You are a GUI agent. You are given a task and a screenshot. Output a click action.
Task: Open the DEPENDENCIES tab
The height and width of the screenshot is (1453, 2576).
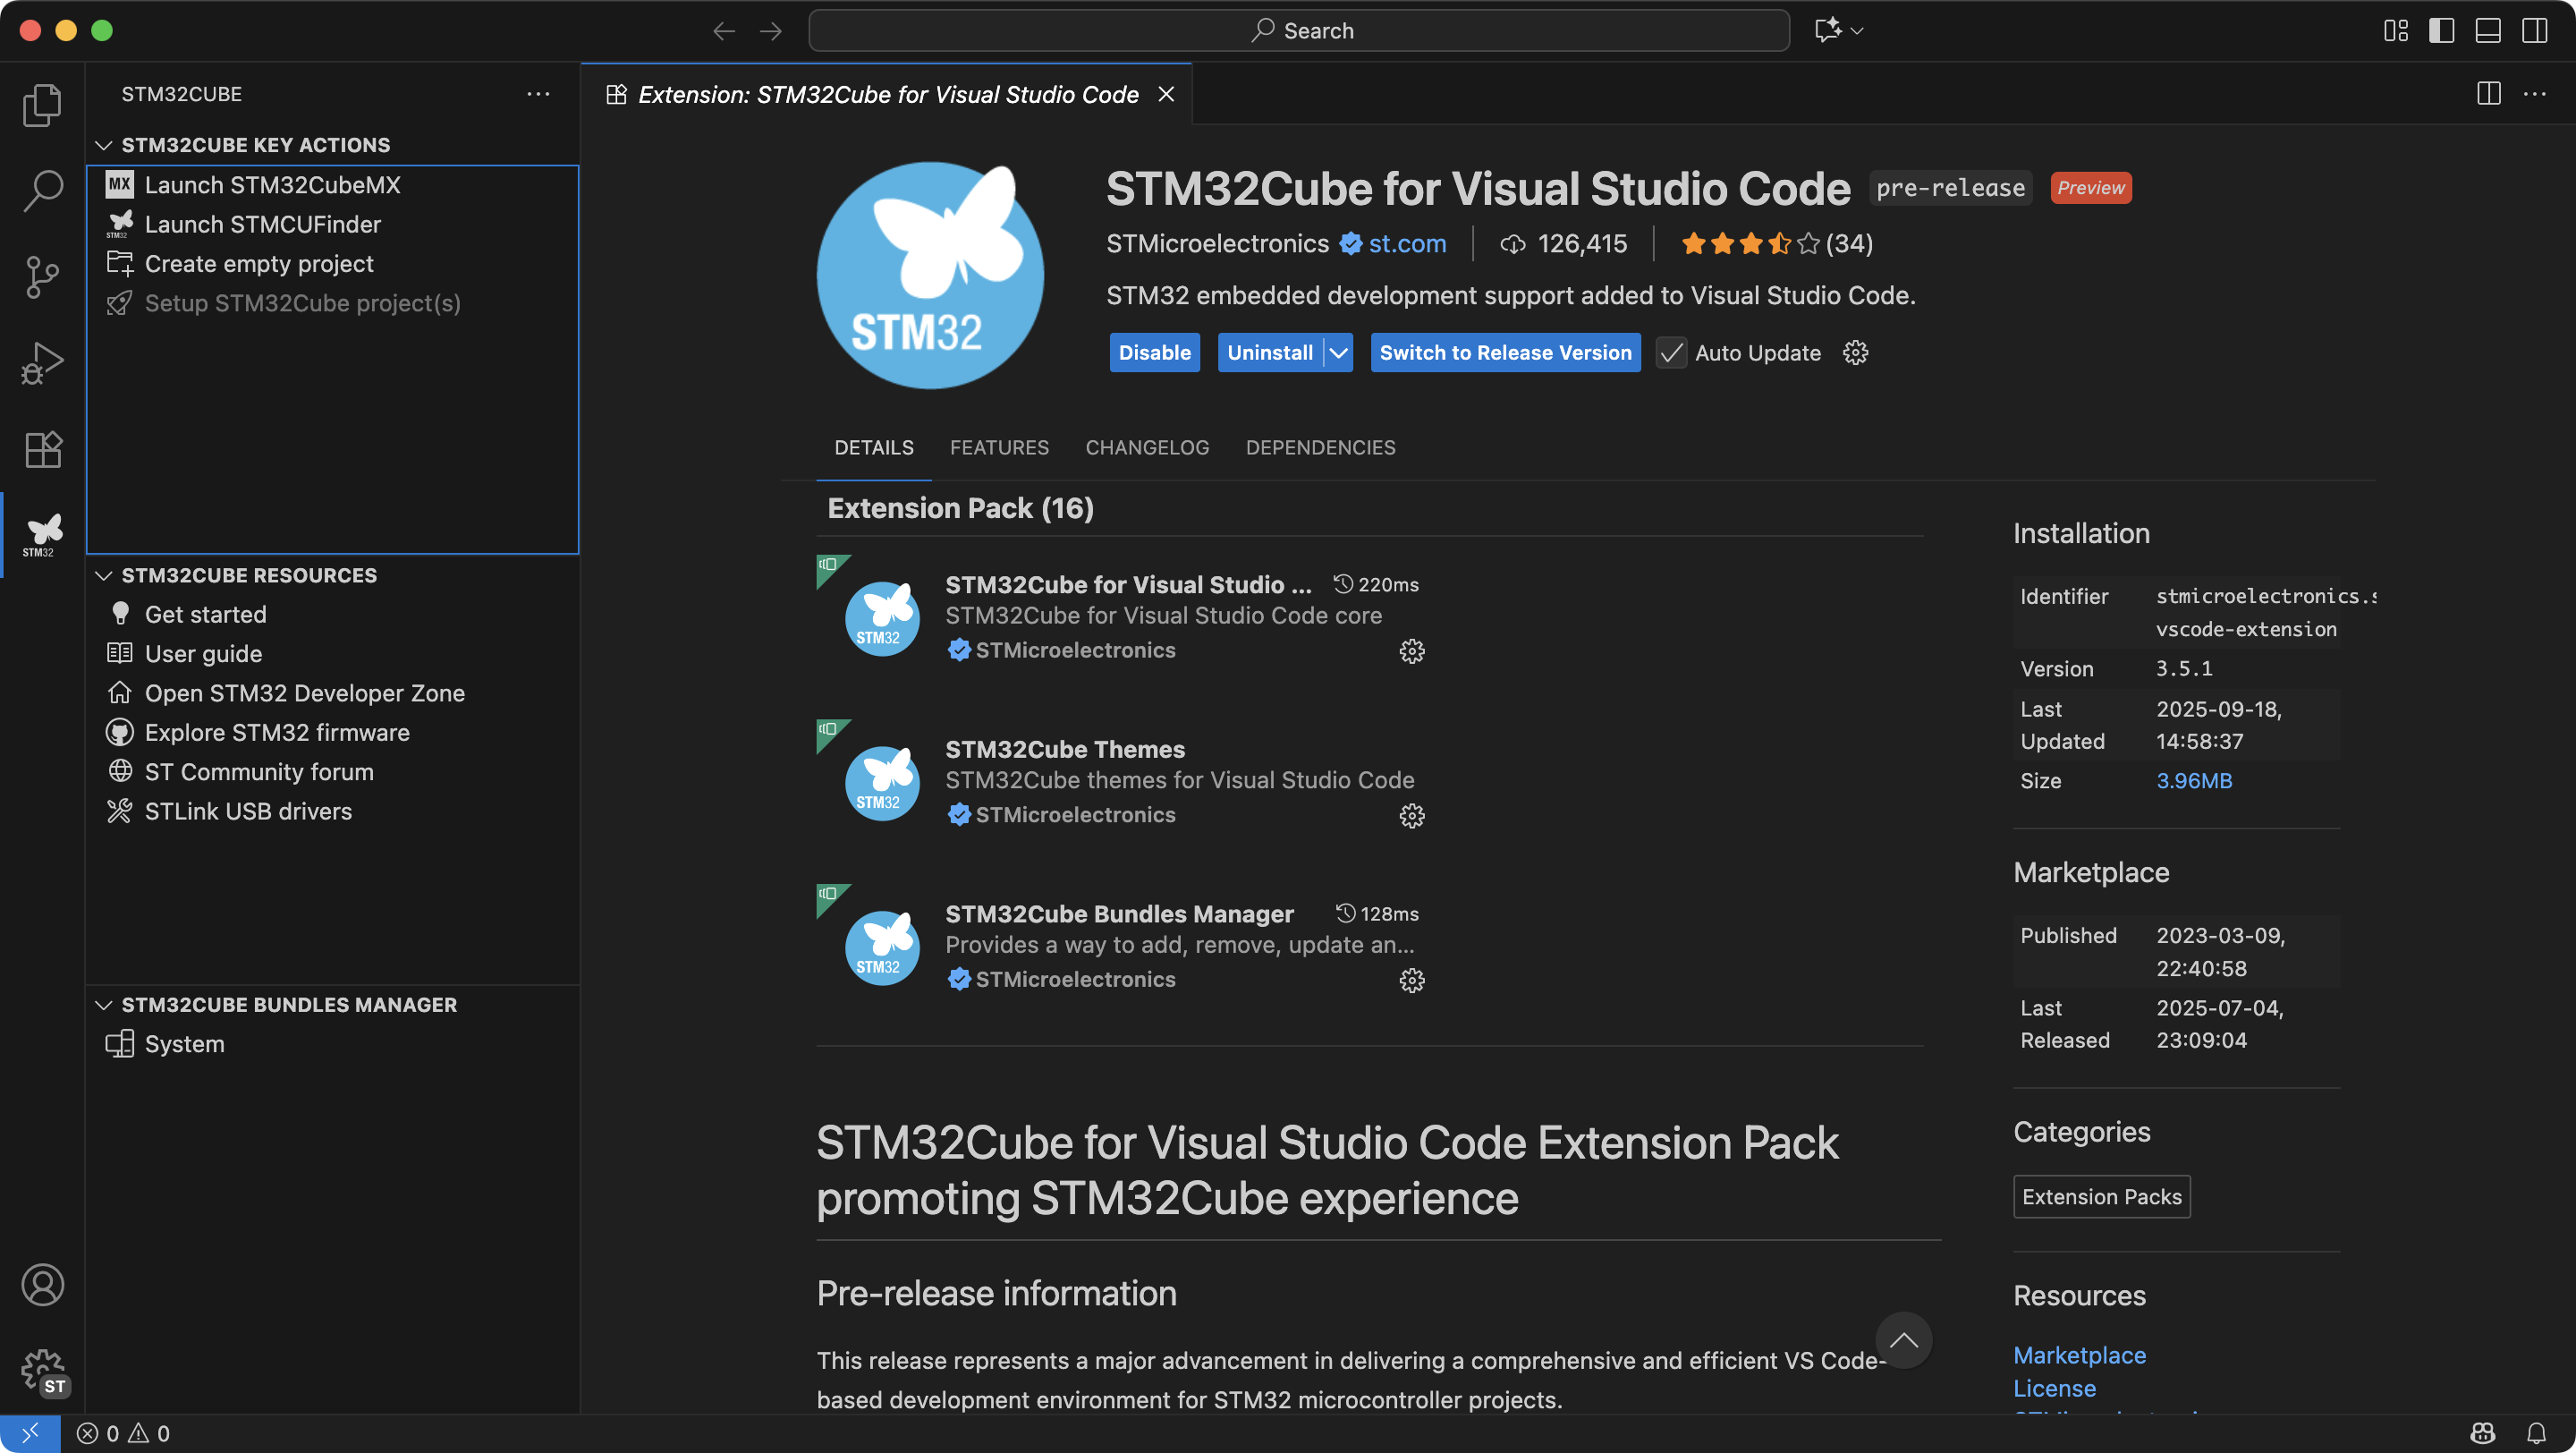[x=1320, y=447]
